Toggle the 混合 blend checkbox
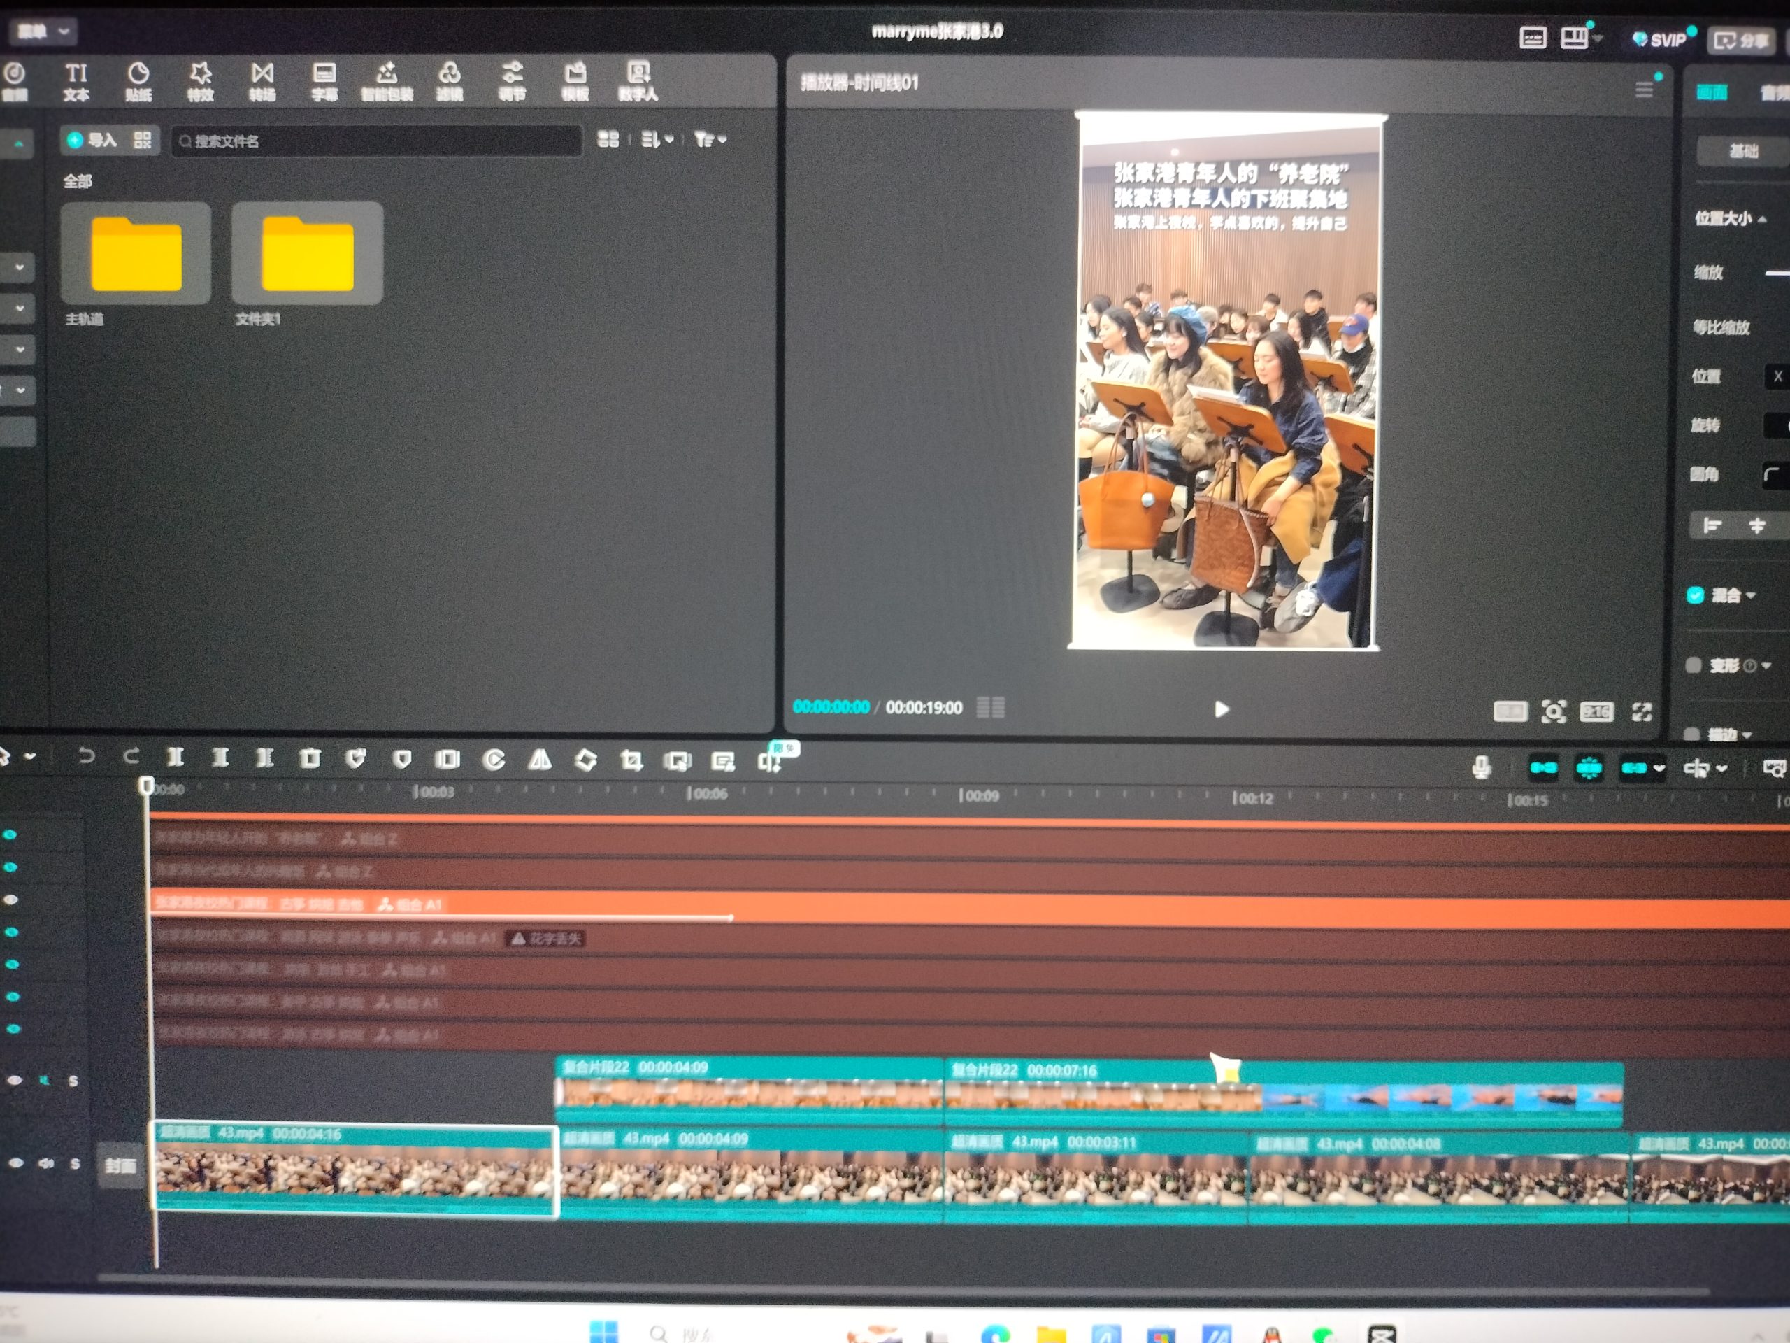The height and width of the screenshot is (1343, 1790). point(1696,596)
